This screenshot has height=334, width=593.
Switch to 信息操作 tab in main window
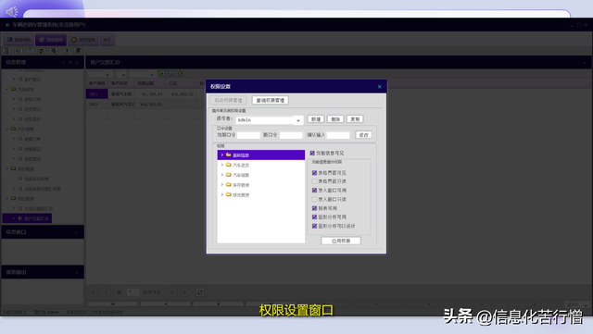point(51,40)
